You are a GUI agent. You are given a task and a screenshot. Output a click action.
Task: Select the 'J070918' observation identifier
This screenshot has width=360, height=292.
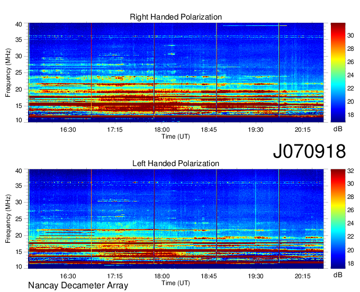point(309,151)
